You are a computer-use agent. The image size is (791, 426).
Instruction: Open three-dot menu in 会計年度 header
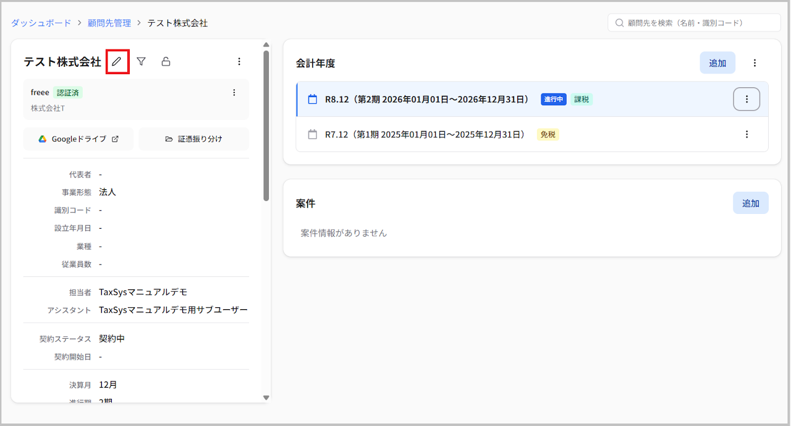(x=755, y=63)
